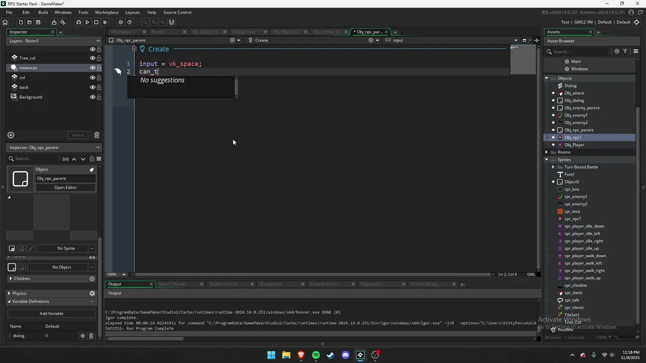Open a project with folder icon
This screenshot has width=646, height=363.
[29, 22]
